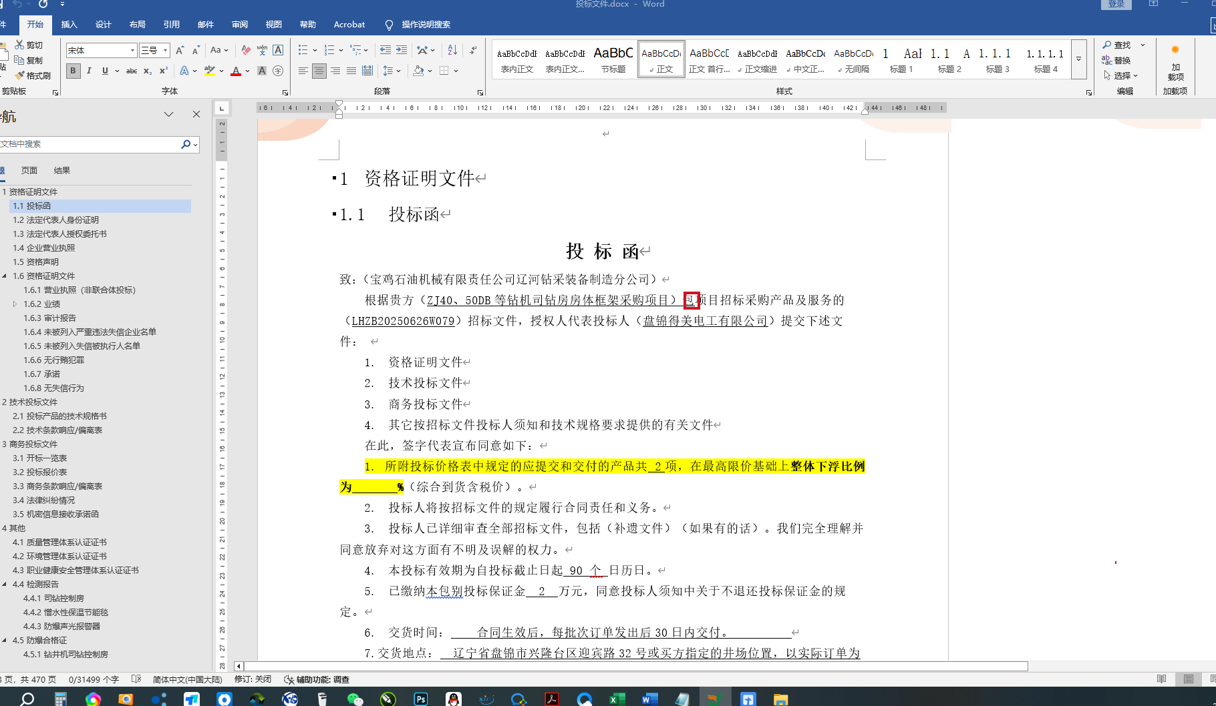Switch navigation pane to 页面 tab
Image resolution: width=1216 pixels, height=706 pixels.
29,171
